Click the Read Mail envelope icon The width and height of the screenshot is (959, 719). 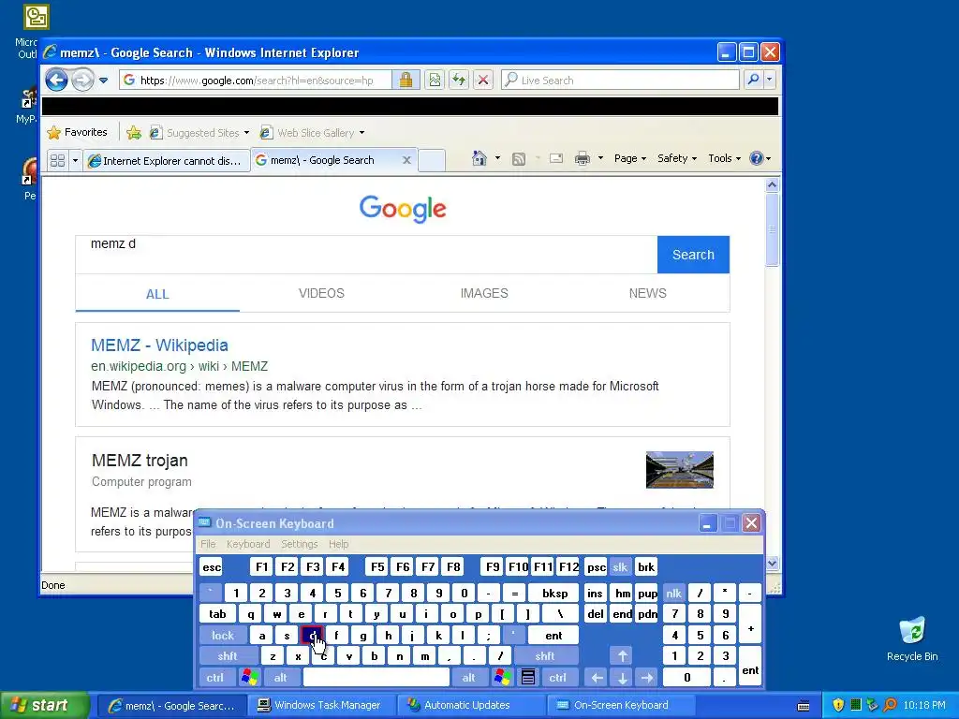pyautogui.click(x=556, y=159)
